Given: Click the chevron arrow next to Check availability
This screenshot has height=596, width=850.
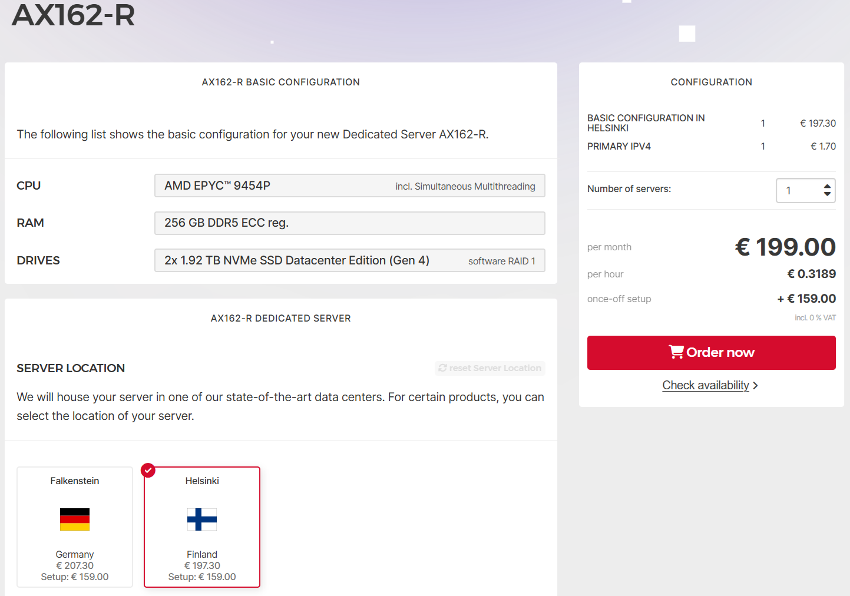Looking at the screenshot, I should click(x=755, y=385).
